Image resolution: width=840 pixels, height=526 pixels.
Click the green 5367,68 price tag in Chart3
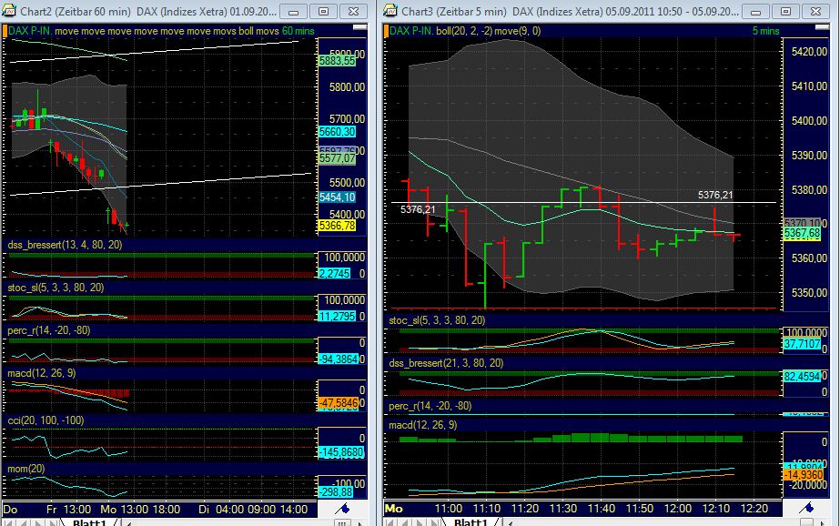(802, 234)
